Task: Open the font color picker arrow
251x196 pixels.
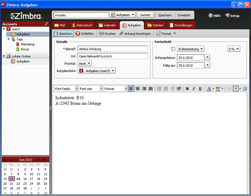Action: click(x=213, y=89)
